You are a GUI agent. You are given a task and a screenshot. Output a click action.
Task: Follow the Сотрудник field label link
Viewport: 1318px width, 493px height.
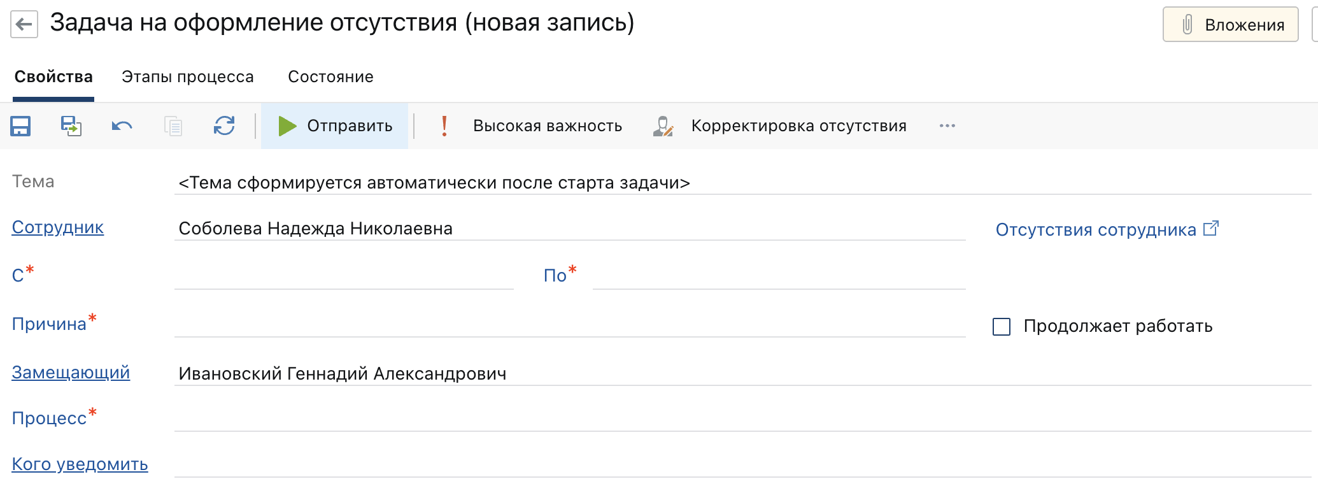57,227
